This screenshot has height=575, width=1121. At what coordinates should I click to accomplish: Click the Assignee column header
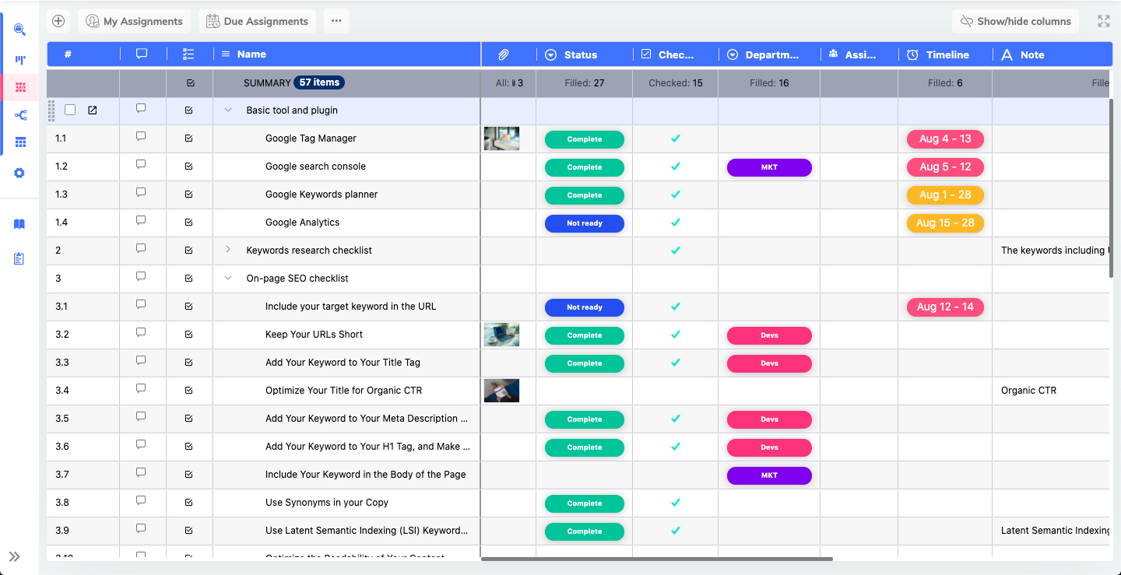point(860,54)
